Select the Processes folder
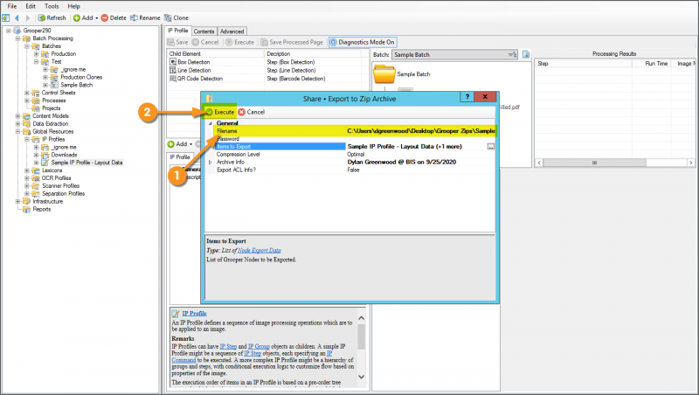Image resolution: width=699 pixels, height=395 pixels. 53,100
